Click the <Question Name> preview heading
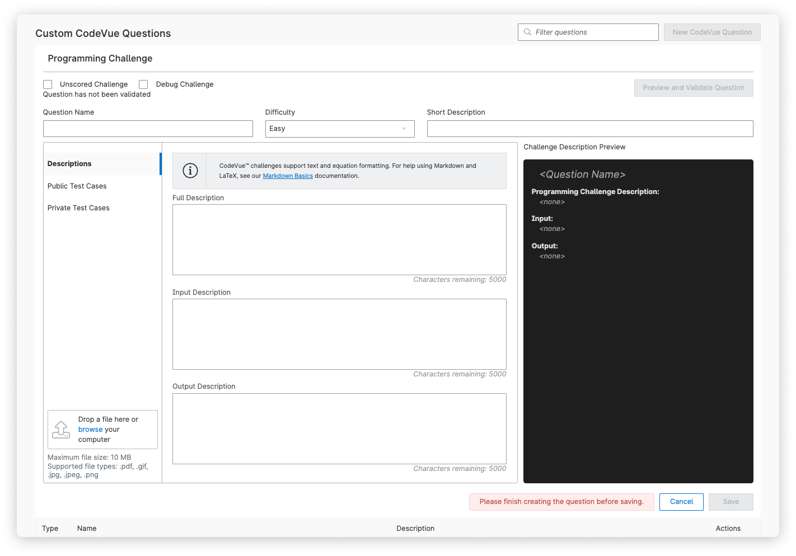 click(x=582, y=175)
